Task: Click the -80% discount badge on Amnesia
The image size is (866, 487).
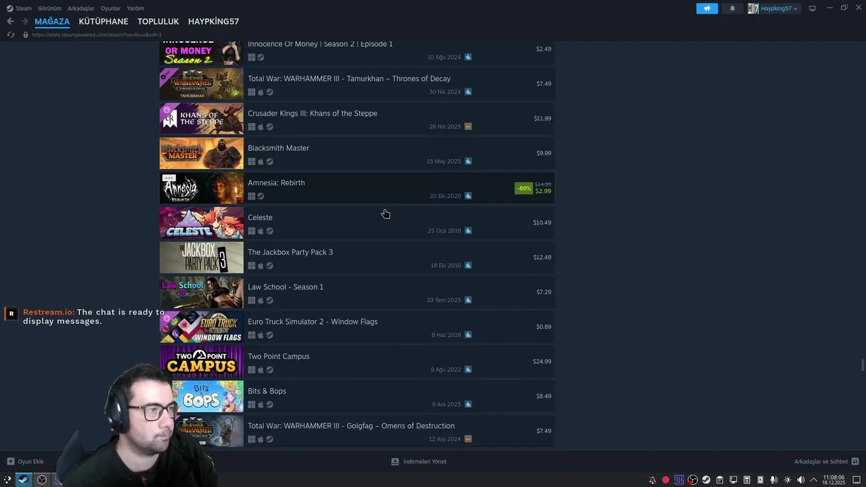Action: click(524, 188)
